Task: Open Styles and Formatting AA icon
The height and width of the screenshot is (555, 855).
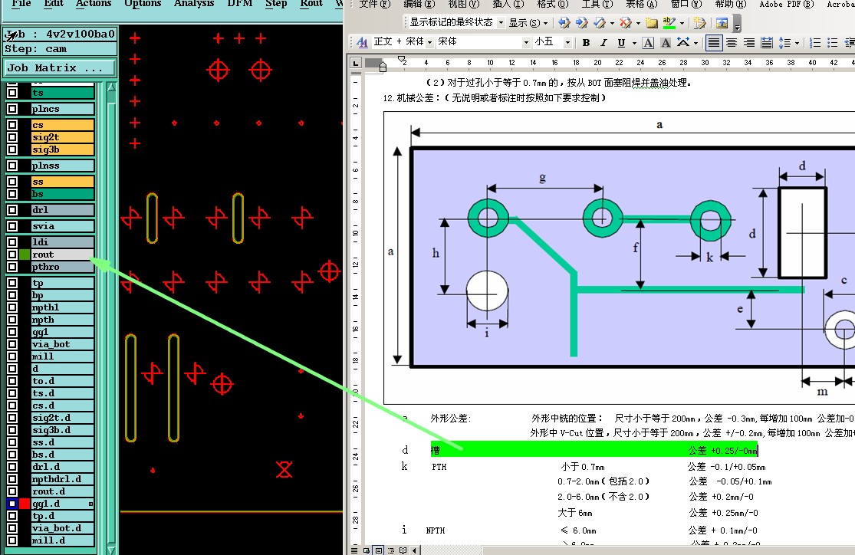Action: 362,42
